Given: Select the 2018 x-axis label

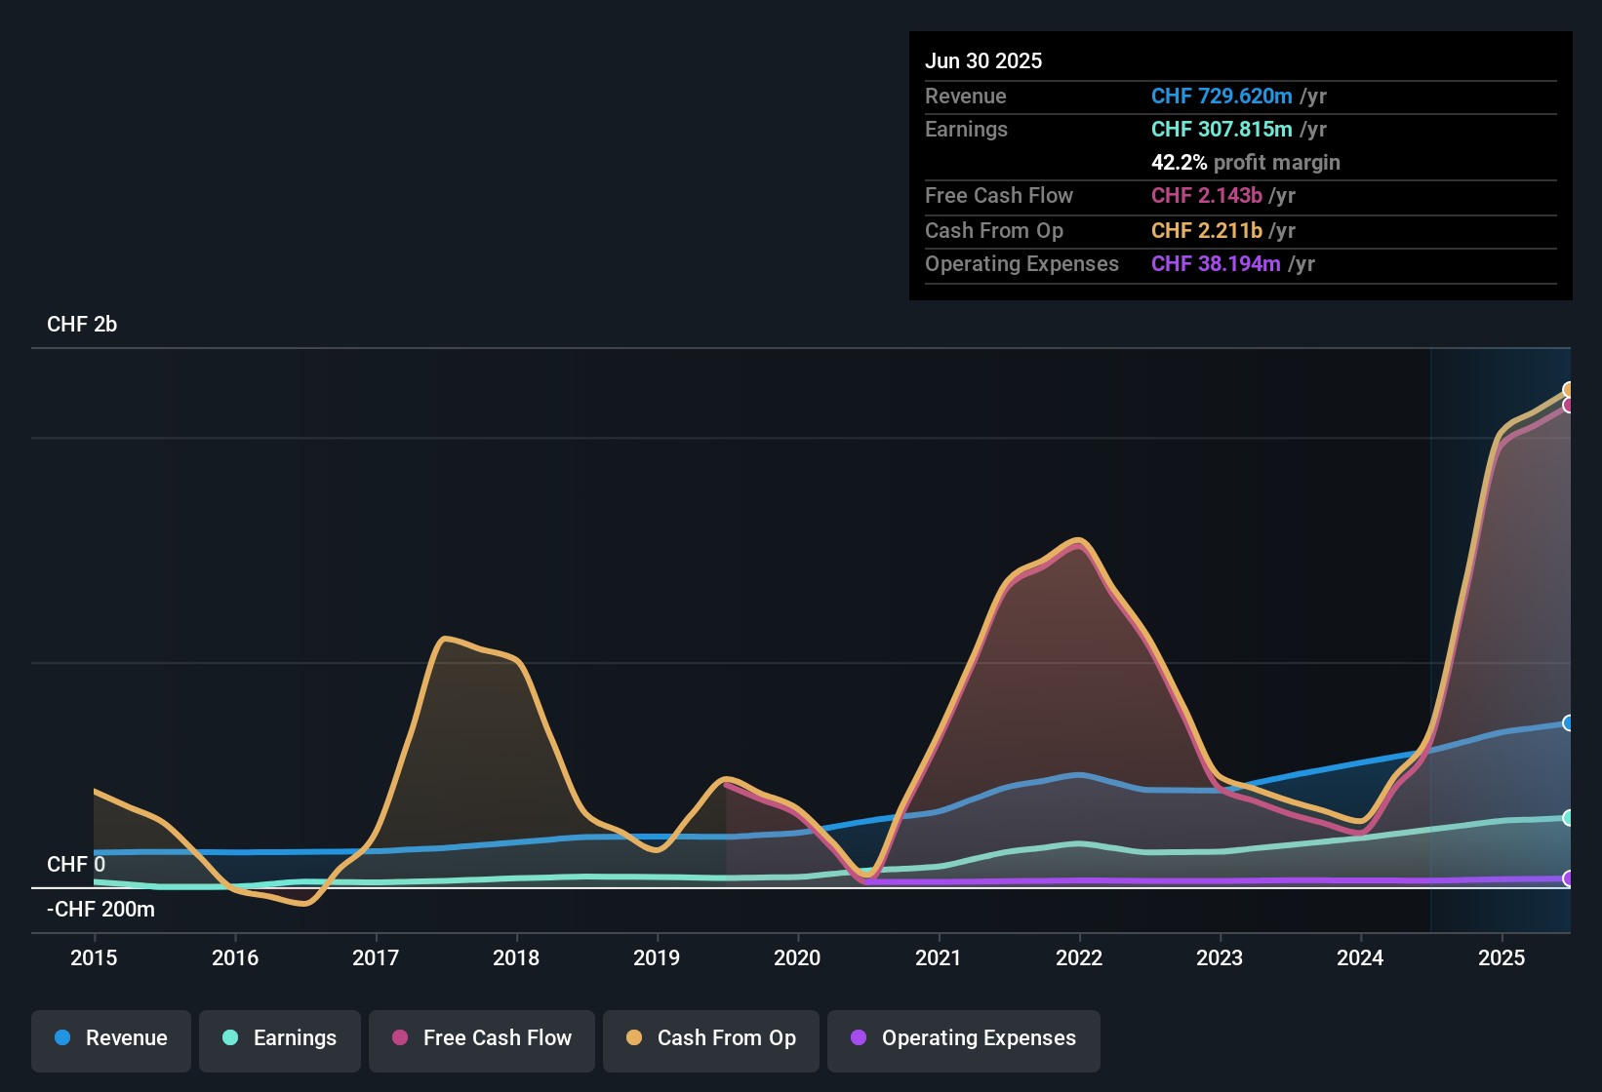Looking at the screenshot, I should pyautogui.click(x=516, y=957).
